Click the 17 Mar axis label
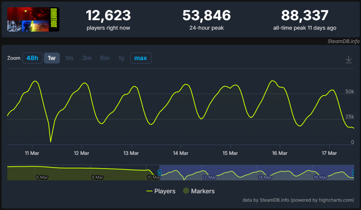The image size is (361, 210). point(329,153)
